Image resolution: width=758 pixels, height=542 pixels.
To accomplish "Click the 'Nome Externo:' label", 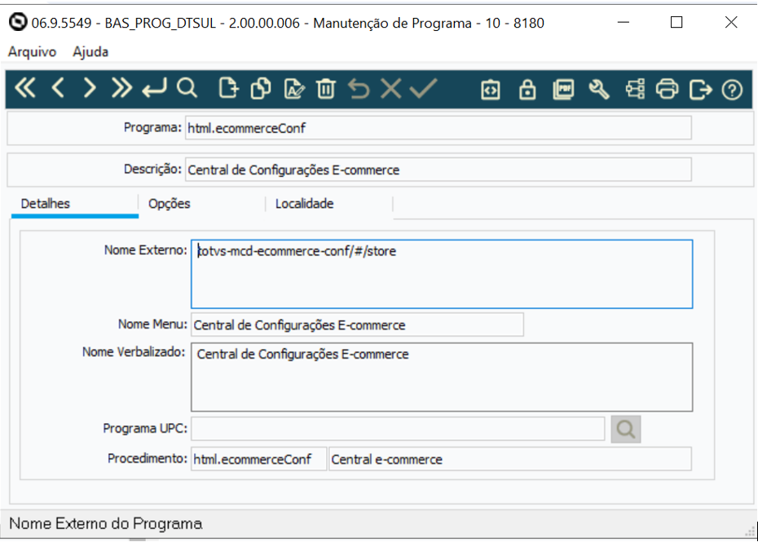I will pos(146,250).
